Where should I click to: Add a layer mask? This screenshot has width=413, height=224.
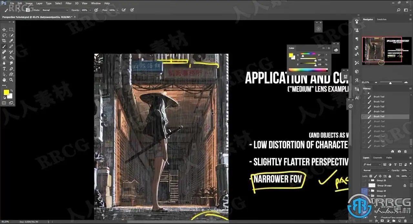point(383,221)
